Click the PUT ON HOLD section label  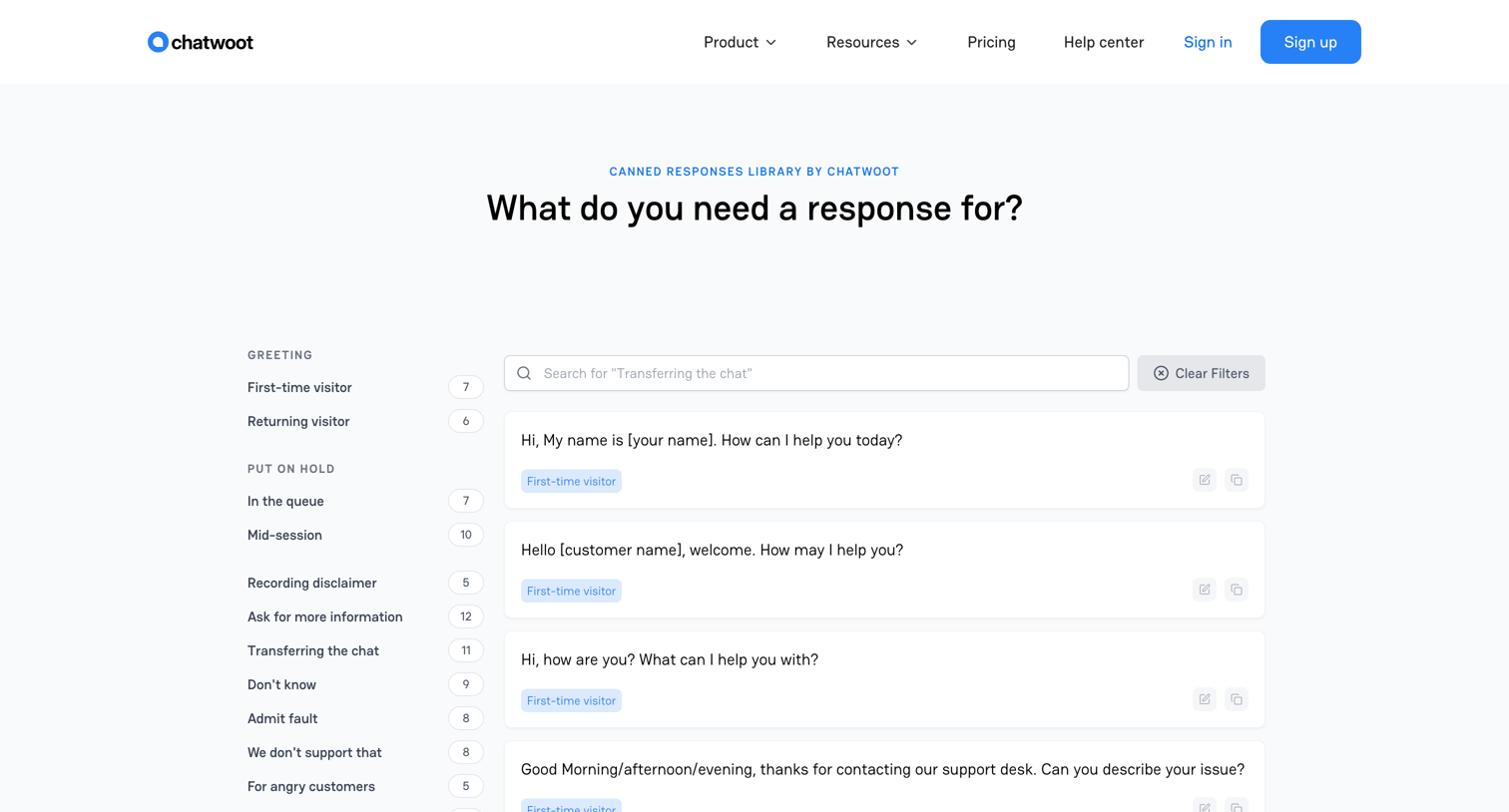[291, 469]
